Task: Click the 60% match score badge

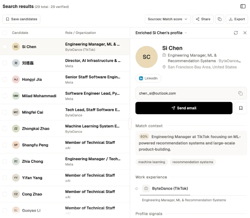Action: 144,136
